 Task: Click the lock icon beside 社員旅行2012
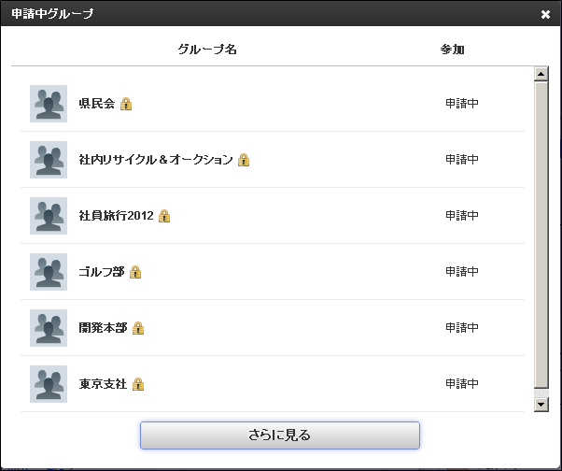tap(164, 216)
